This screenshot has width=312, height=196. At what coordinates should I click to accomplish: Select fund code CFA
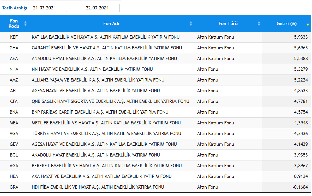tap(14, 101)
